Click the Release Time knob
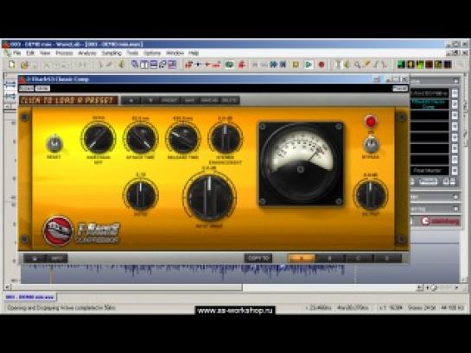471x353 pixels. click(x=183, y=138)
